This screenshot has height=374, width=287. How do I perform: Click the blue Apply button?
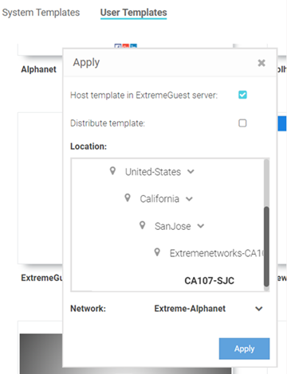pos(244,349)
